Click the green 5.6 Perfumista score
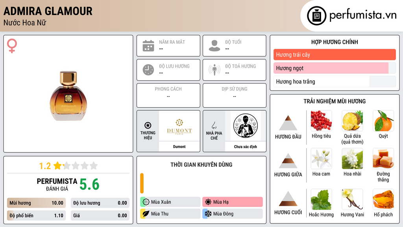The image size is (403, 227). pyautogui.click(x=89, y=184)
